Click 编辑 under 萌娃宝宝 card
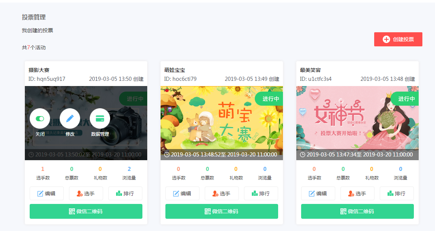 (x=182, y=194)
